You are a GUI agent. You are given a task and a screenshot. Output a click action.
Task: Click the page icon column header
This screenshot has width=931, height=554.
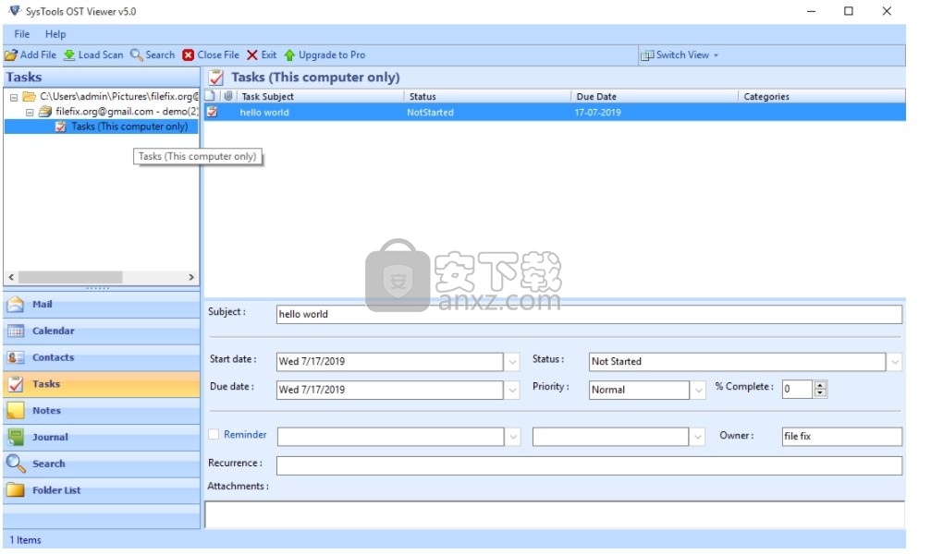(210, 96)
